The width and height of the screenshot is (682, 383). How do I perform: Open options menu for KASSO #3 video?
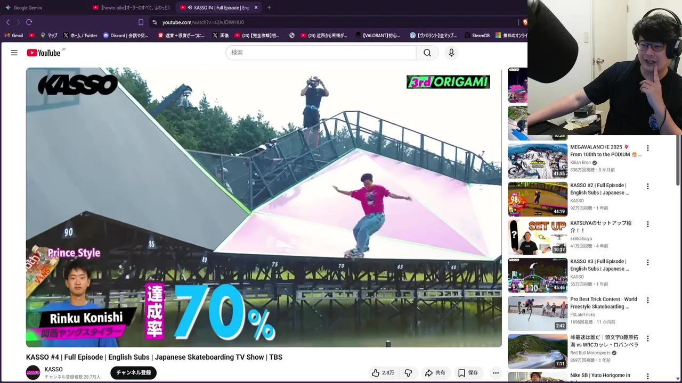[x=648, y=262]
